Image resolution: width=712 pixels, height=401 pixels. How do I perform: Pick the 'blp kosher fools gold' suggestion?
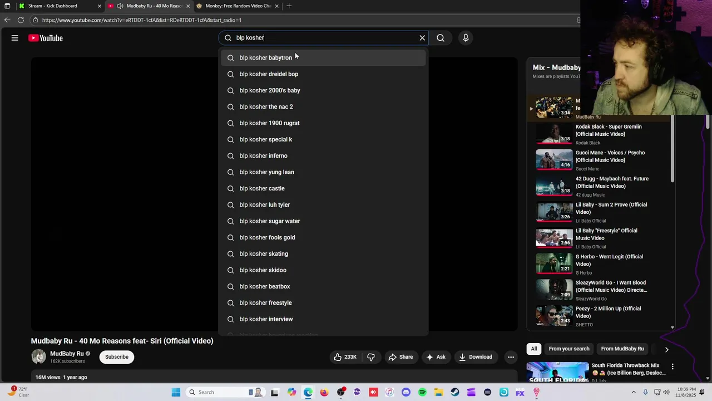click(323, 237)
